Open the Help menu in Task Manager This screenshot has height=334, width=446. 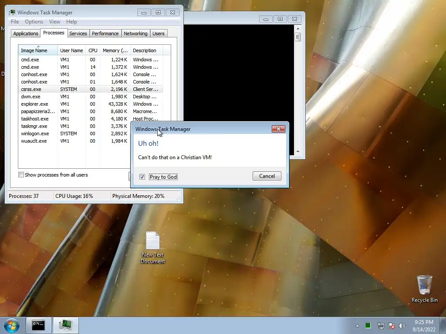[71, 22]
